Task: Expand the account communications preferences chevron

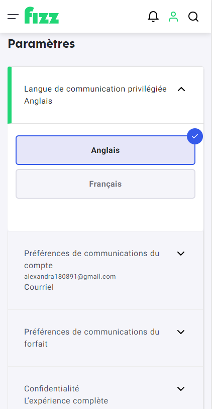Action: tap(181, 254)
